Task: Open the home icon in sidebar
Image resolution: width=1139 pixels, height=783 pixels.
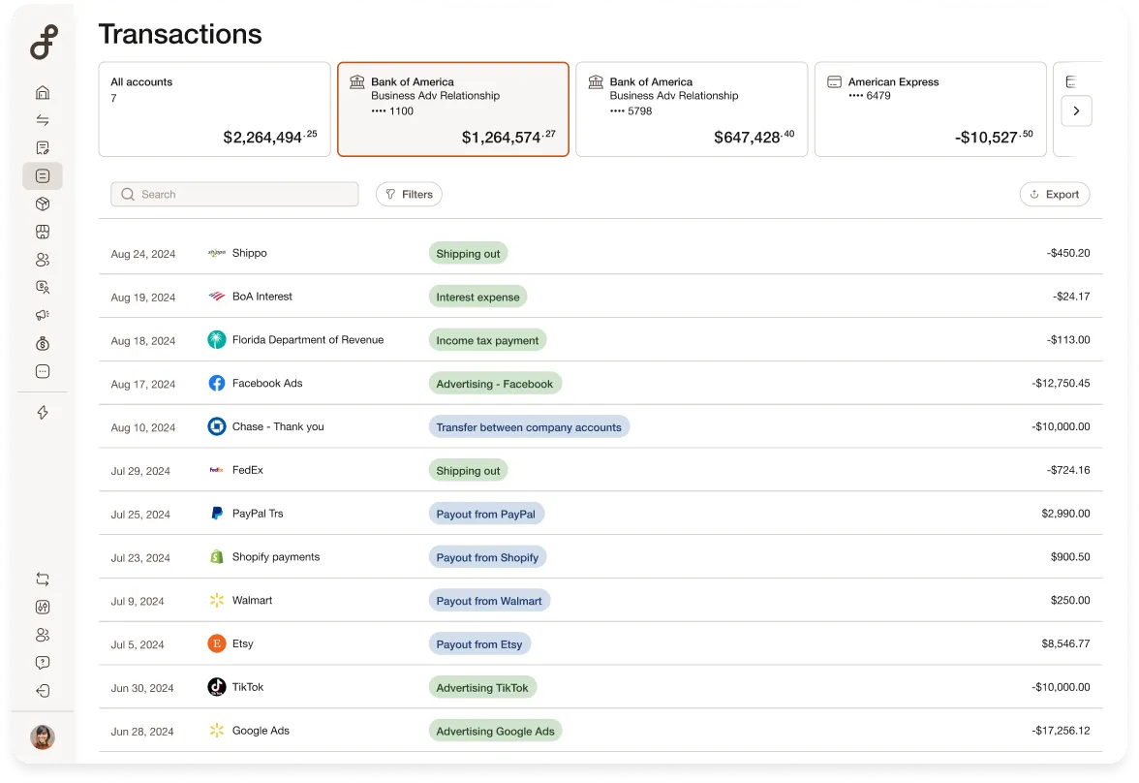Action: (43, 92)
